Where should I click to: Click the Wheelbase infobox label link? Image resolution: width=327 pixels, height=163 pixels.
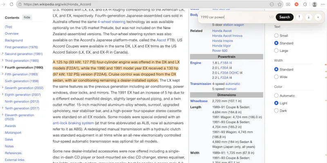click(x=199, y=101)
